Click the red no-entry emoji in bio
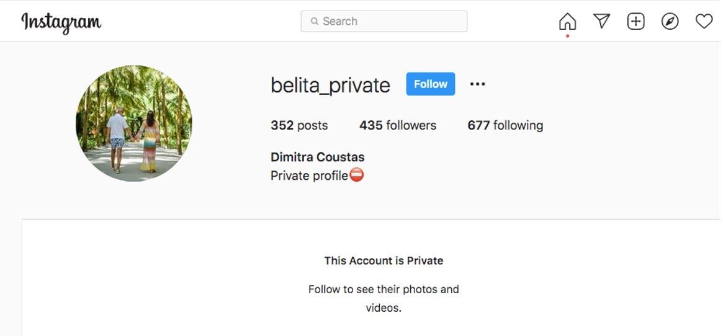The height and width of the screenshot is (336, 723). [356, 175]
